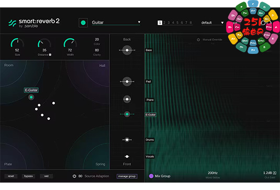Click the E-Guitar label in distance column

coord(151,115)
